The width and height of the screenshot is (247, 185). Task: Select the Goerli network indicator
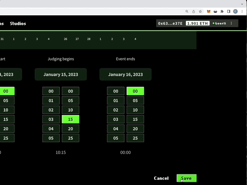(x=219, y=23)
